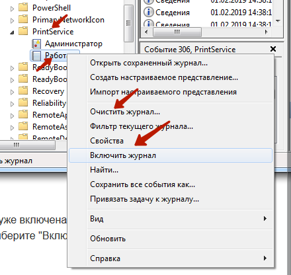Select the PrimaryNetworkIcon folder icon
Viewport: 291px width, 275px height.
23,19
